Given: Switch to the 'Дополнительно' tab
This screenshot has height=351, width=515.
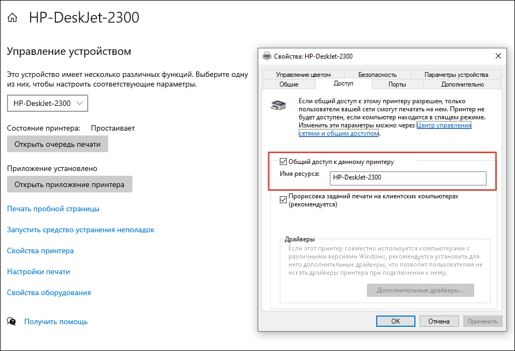Looking at the screenshot, I should 462,84.
